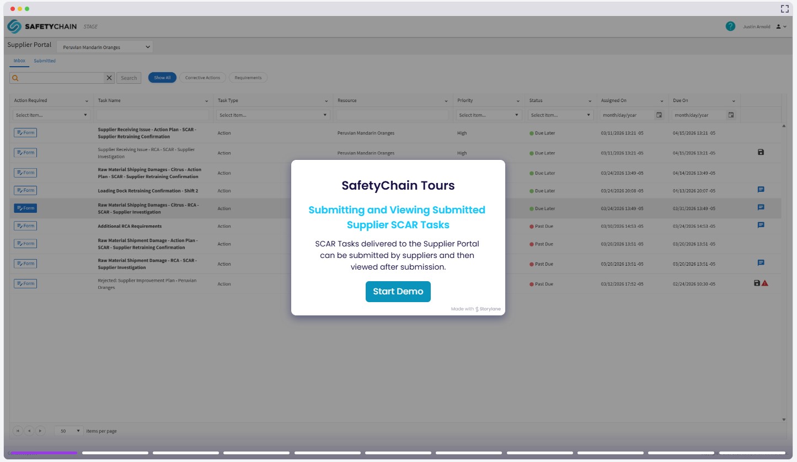Click the Start Demo button

click(x=398, y=292)
